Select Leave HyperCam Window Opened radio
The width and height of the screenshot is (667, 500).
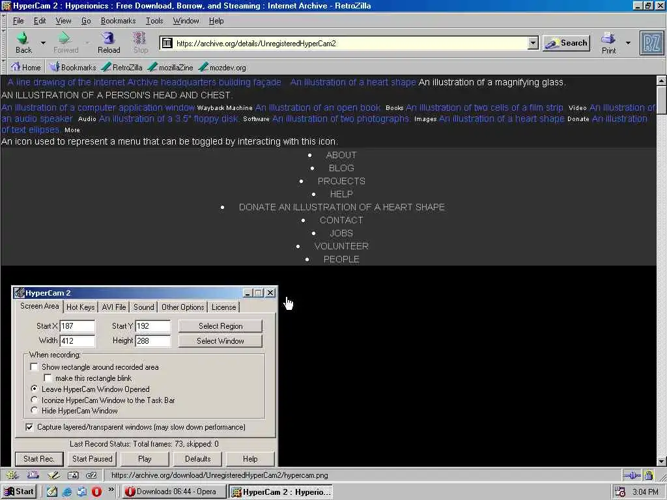[x=35, y=389]
